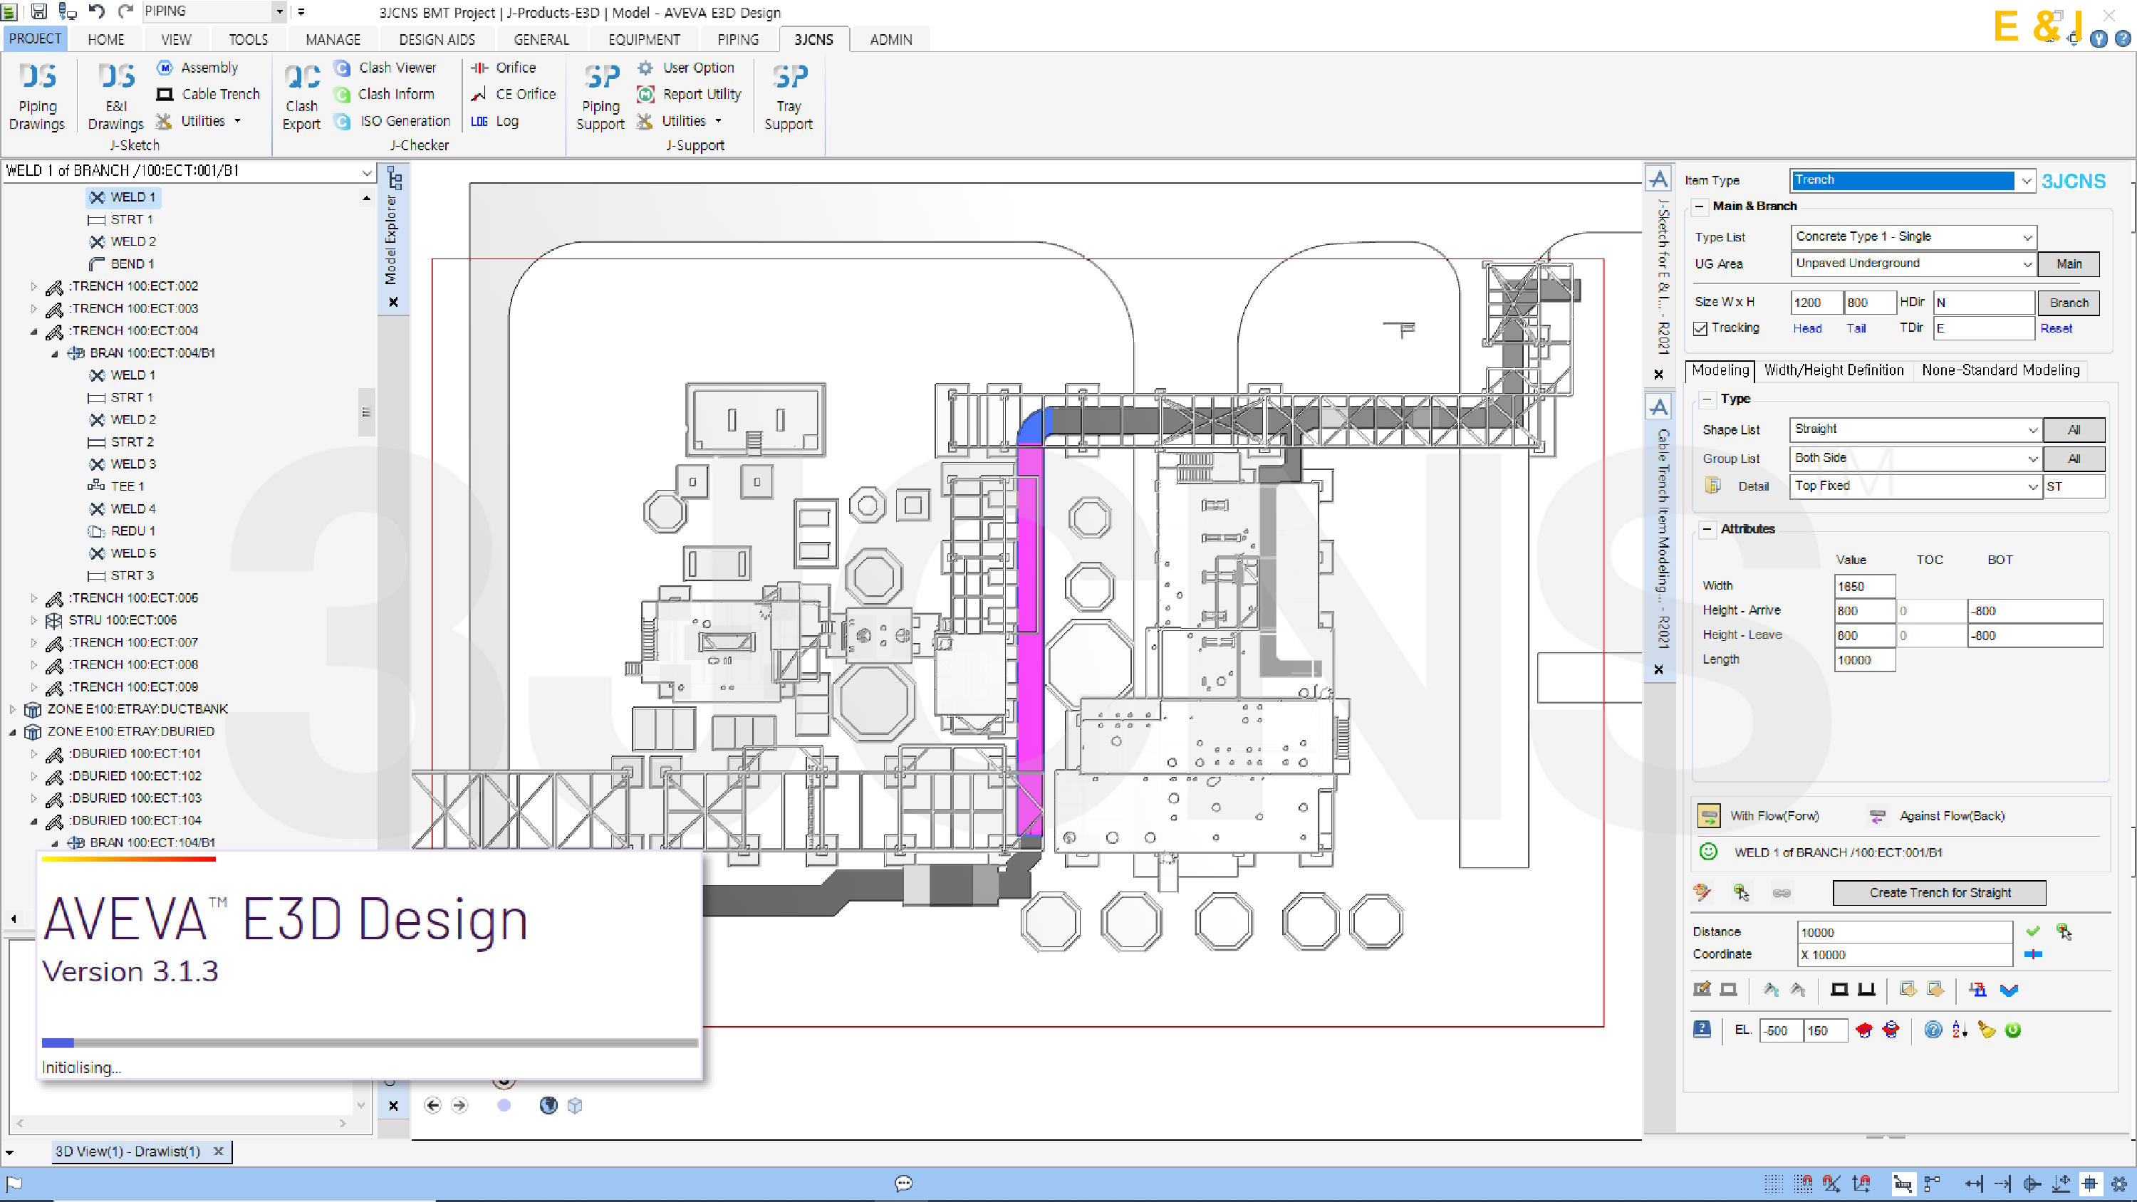The image size is (2137, 1202).
Task: Open the Type List dropdown
Action: click(2027, 237)
